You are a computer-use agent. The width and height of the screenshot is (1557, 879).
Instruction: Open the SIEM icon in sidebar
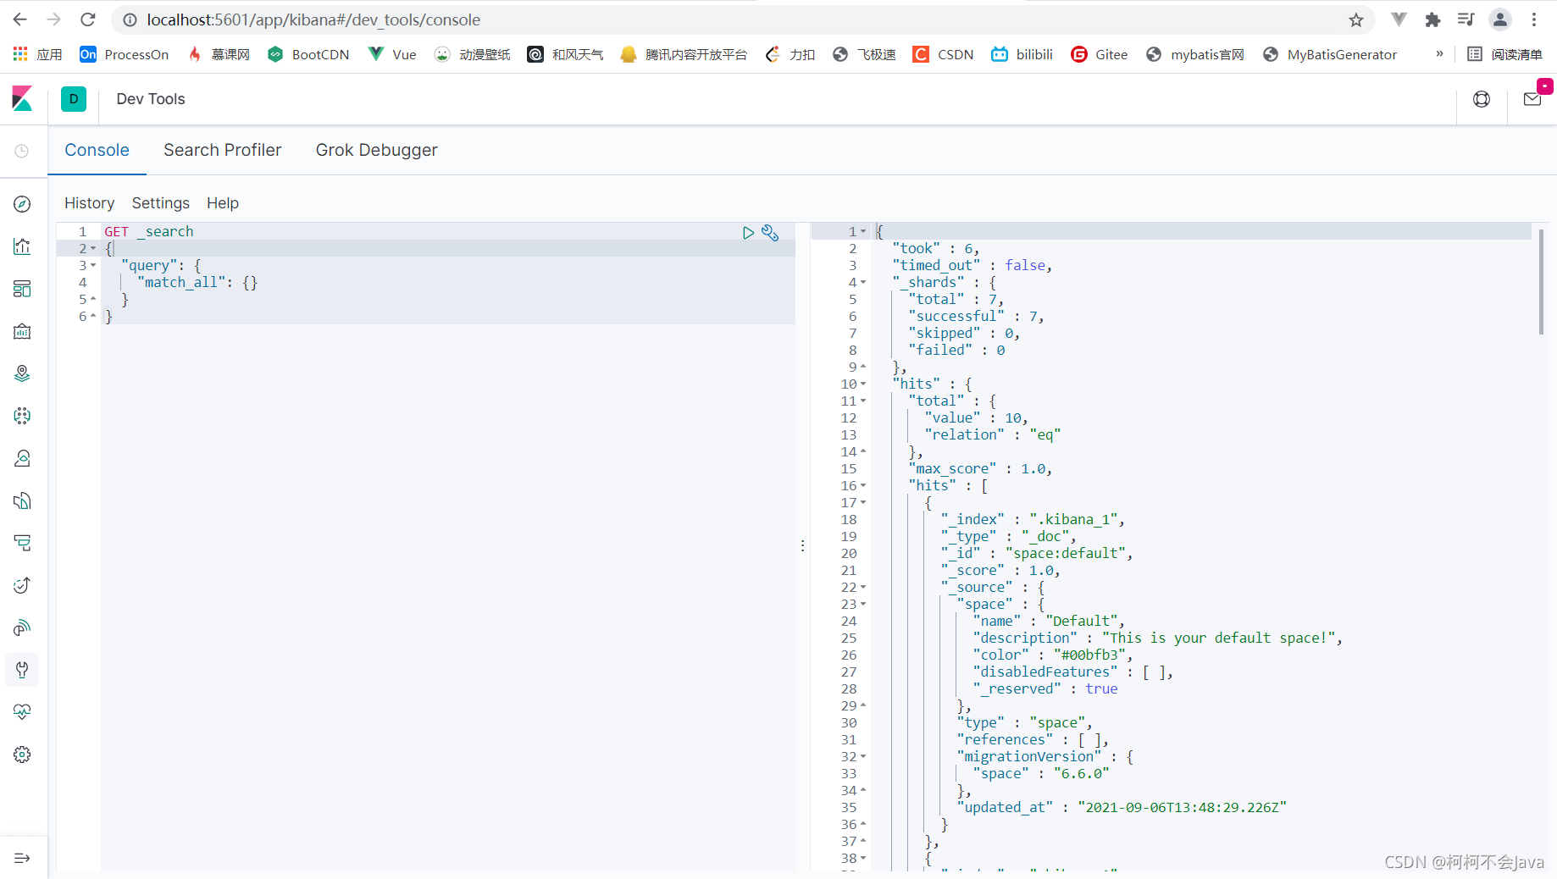(x=23, y=627)
